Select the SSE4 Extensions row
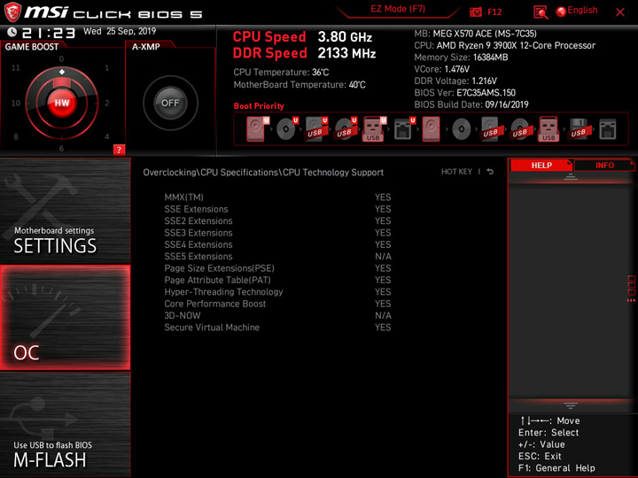The image size is (638, 478). coord(277,244)
